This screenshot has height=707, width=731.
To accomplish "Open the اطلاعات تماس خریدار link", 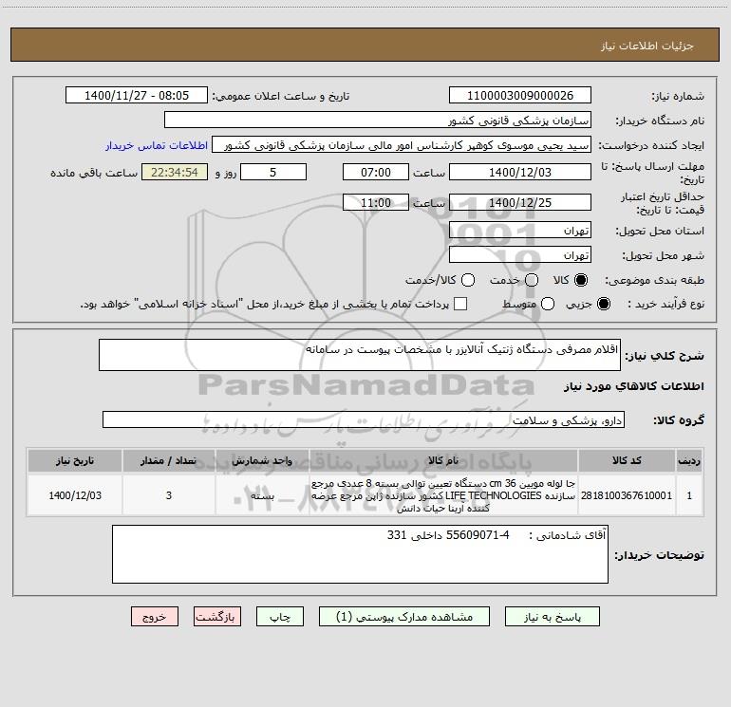I will [x=157, y=145].
